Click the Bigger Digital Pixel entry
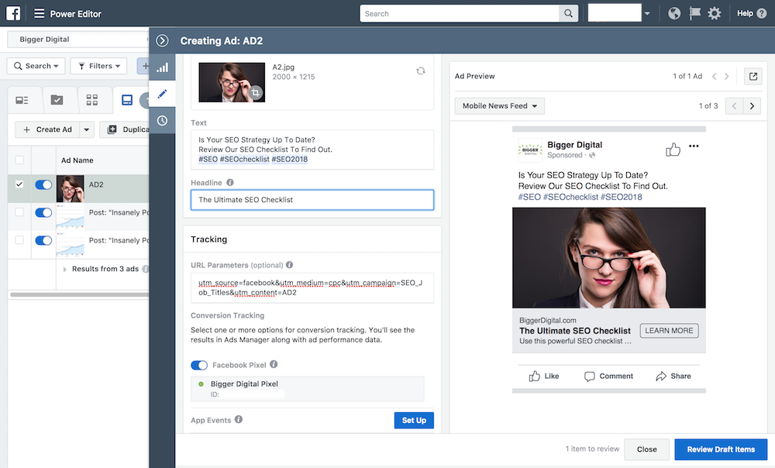This screenshot has height=468, width=775. pos(308,389)
